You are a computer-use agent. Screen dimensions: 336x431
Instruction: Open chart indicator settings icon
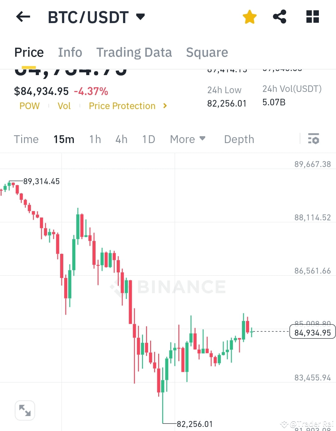click(x=313, y=139)
